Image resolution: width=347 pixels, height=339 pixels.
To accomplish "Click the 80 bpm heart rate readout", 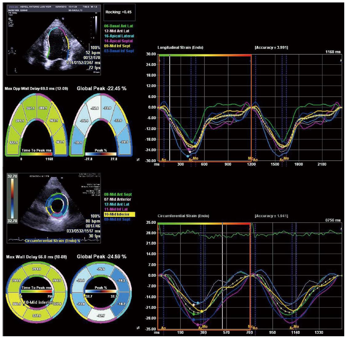I will pos(93,221).
